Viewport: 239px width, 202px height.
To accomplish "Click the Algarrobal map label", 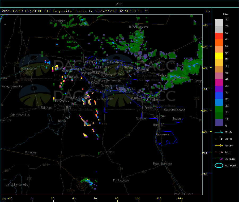I will (x=117, y=74).
